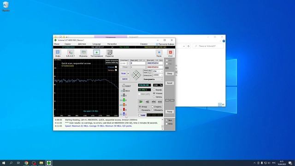Click the Пауза pause toolbar icon
Screen dimensions: 295x166
coord(159,53)
